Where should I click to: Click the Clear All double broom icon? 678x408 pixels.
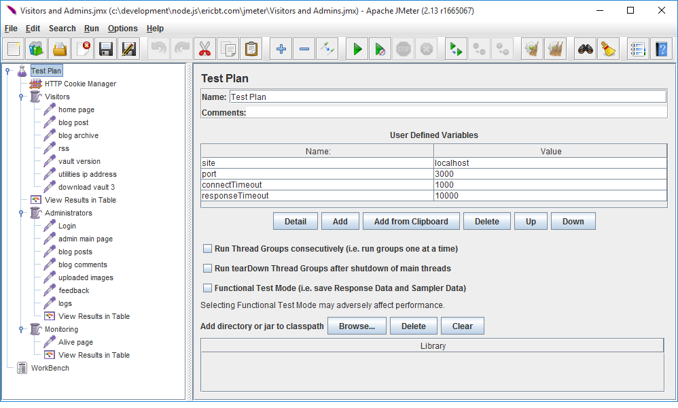[556, 49]
